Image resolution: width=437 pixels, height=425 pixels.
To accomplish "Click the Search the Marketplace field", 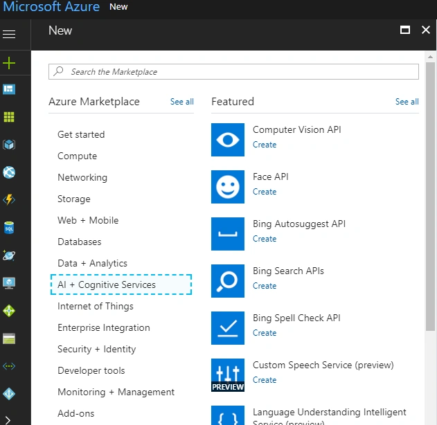I will (x=233, y=71).
